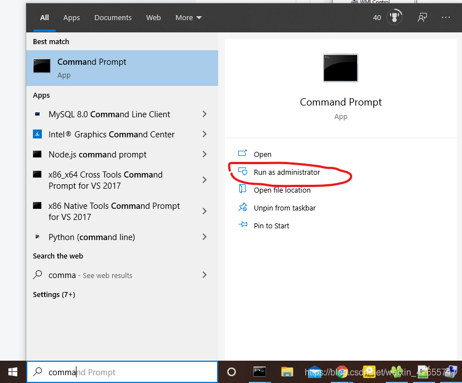
Task: Choose Open file location
Action: [282, 190]
